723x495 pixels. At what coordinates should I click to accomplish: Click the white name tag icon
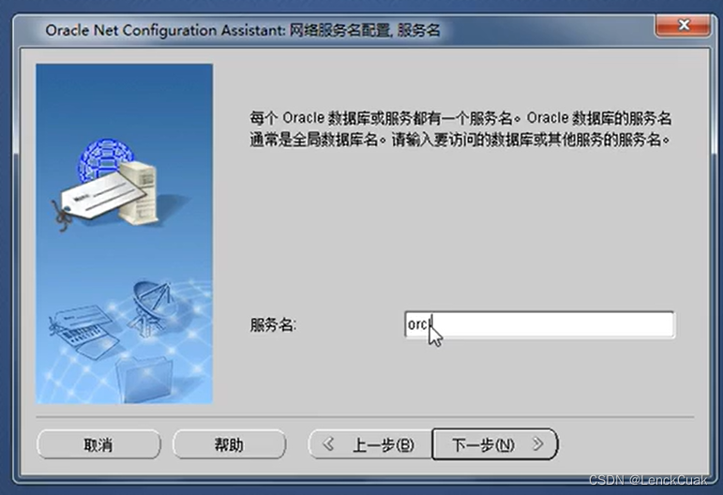coord(100,196)
